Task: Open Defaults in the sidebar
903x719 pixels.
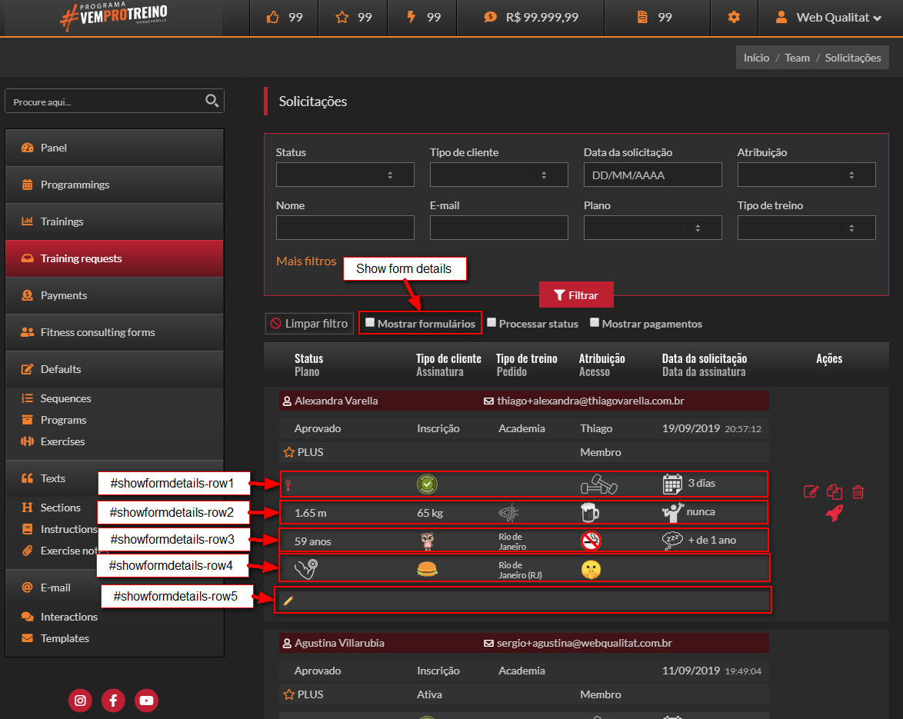Action: [115, 369]
